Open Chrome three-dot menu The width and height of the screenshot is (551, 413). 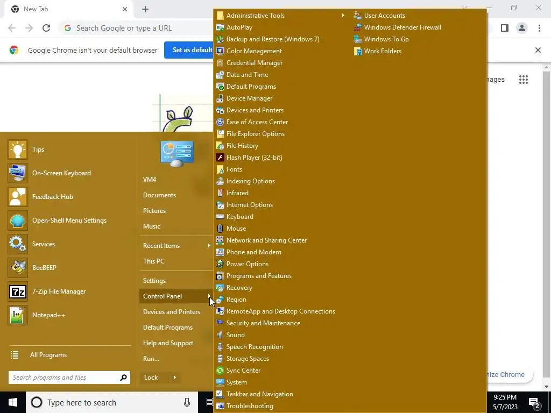(x=539, y=28)
